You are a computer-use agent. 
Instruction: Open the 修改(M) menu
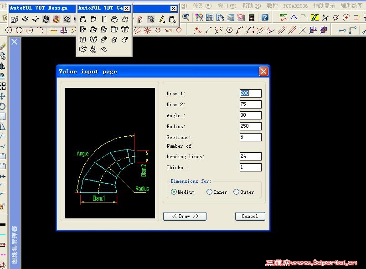(x=202, y=6)
